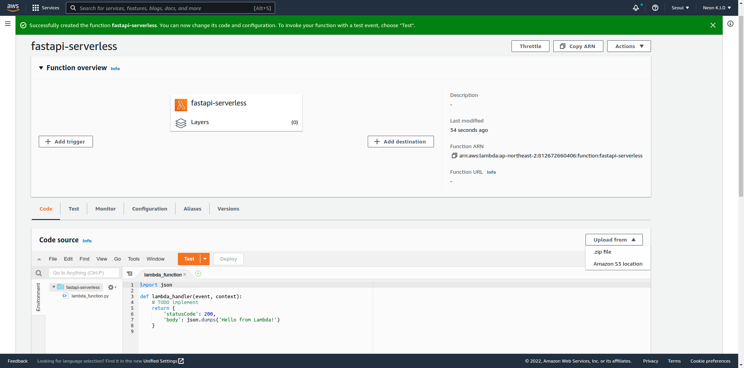This screenshot has height=368, width=744.
Task: Click the Lambda function orange icon
Action: 181,105
